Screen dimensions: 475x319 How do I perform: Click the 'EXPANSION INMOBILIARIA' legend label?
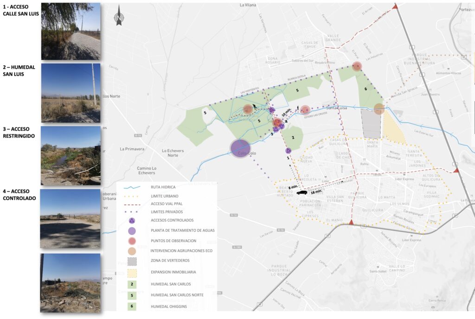[173, 272]
